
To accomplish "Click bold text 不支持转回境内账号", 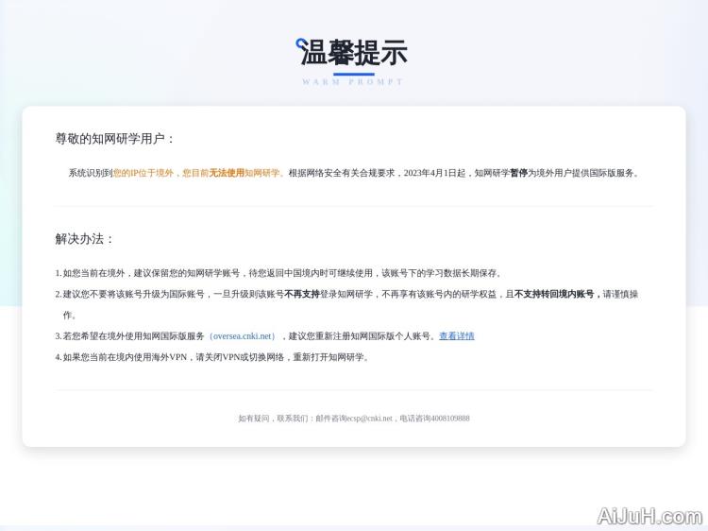I will [x=553, y=294].
